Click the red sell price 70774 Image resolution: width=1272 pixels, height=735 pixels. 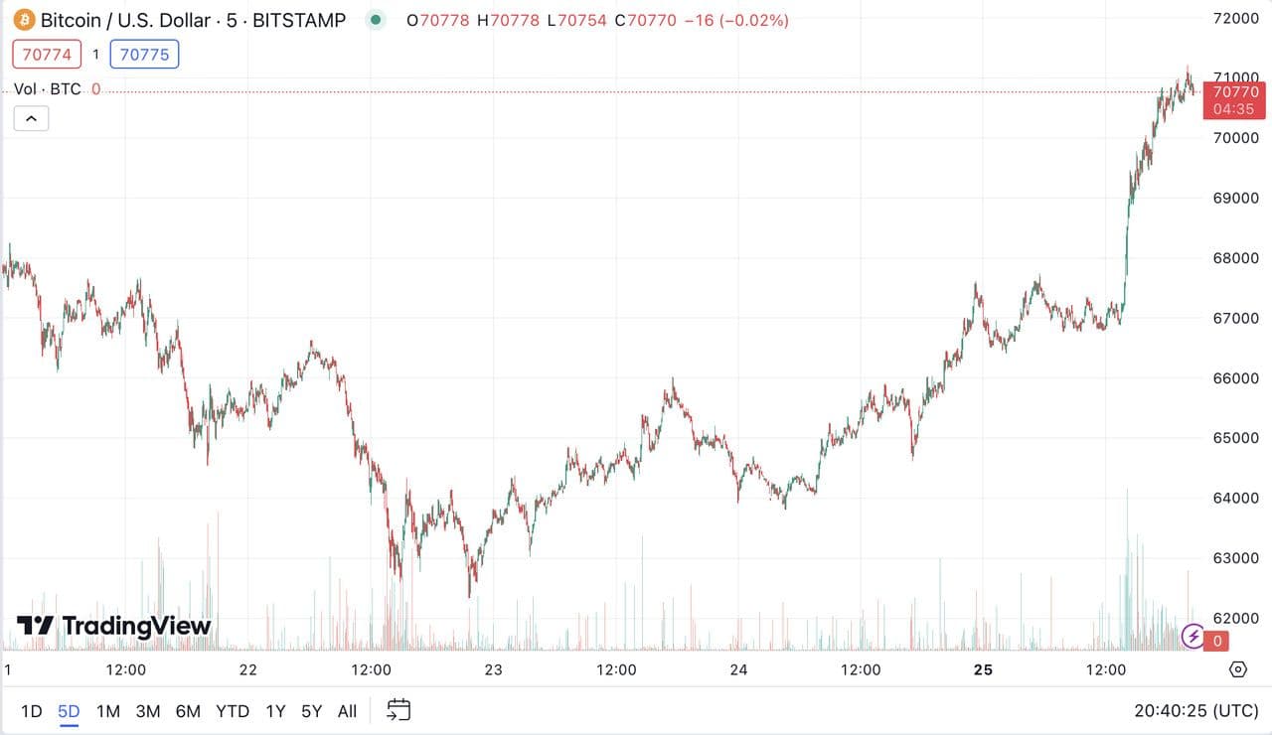[x=47, y=55]
